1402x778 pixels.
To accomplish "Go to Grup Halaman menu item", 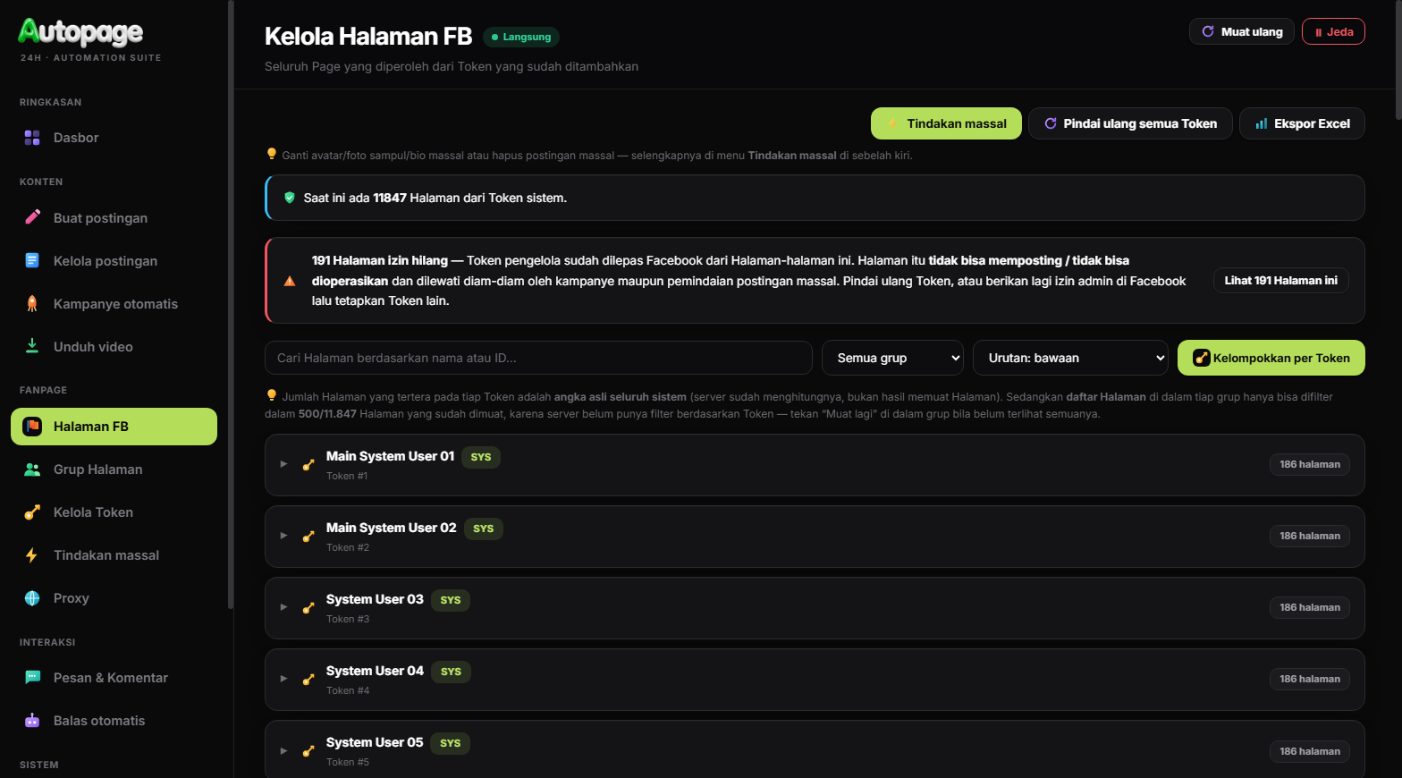I will (114, 469).
